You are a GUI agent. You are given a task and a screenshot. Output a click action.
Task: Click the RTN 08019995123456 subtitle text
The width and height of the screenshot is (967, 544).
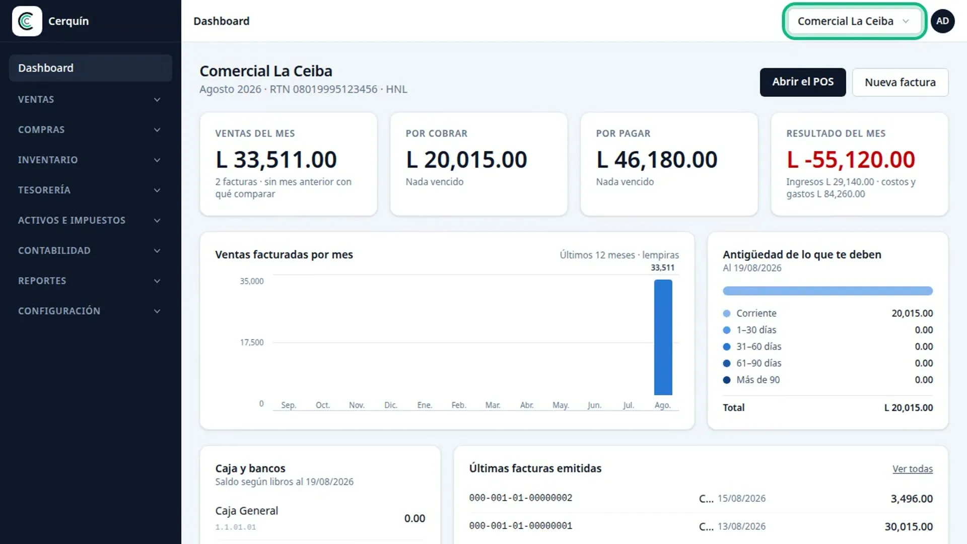coord(323,89)
